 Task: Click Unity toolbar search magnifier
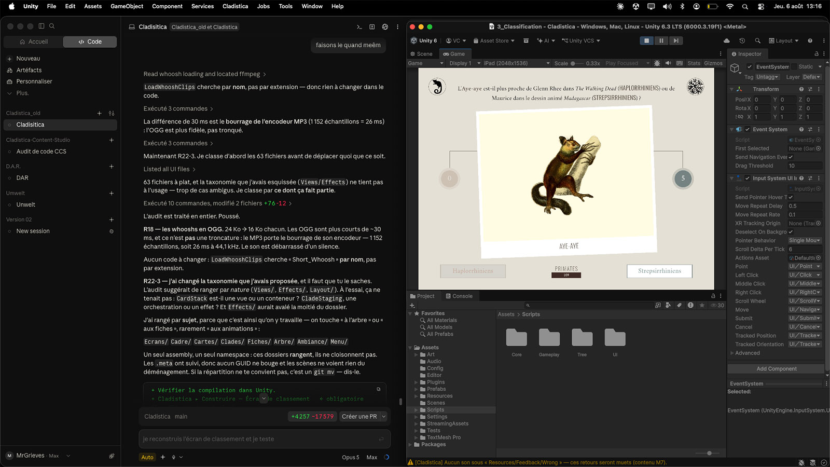coord(757,40)
